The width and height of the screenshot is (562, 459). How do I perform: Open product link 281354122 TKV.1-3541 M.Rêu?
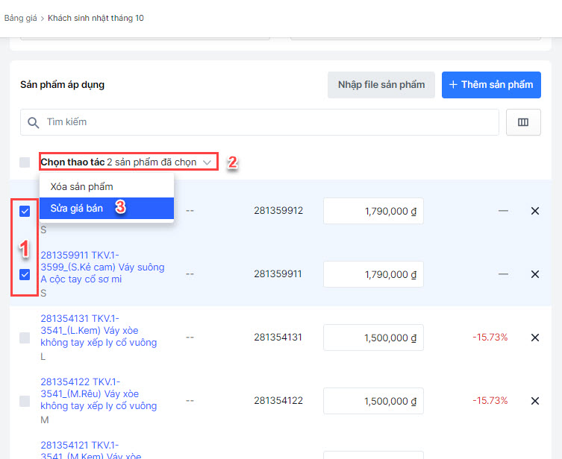coord(99,394)
